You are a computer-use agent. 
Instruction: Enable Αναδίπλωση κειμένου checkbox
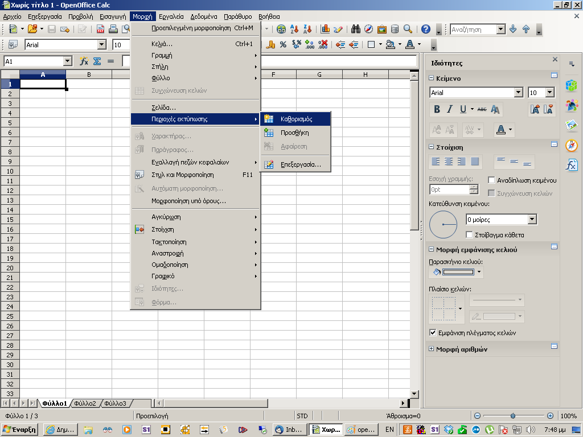pos(491,180)
